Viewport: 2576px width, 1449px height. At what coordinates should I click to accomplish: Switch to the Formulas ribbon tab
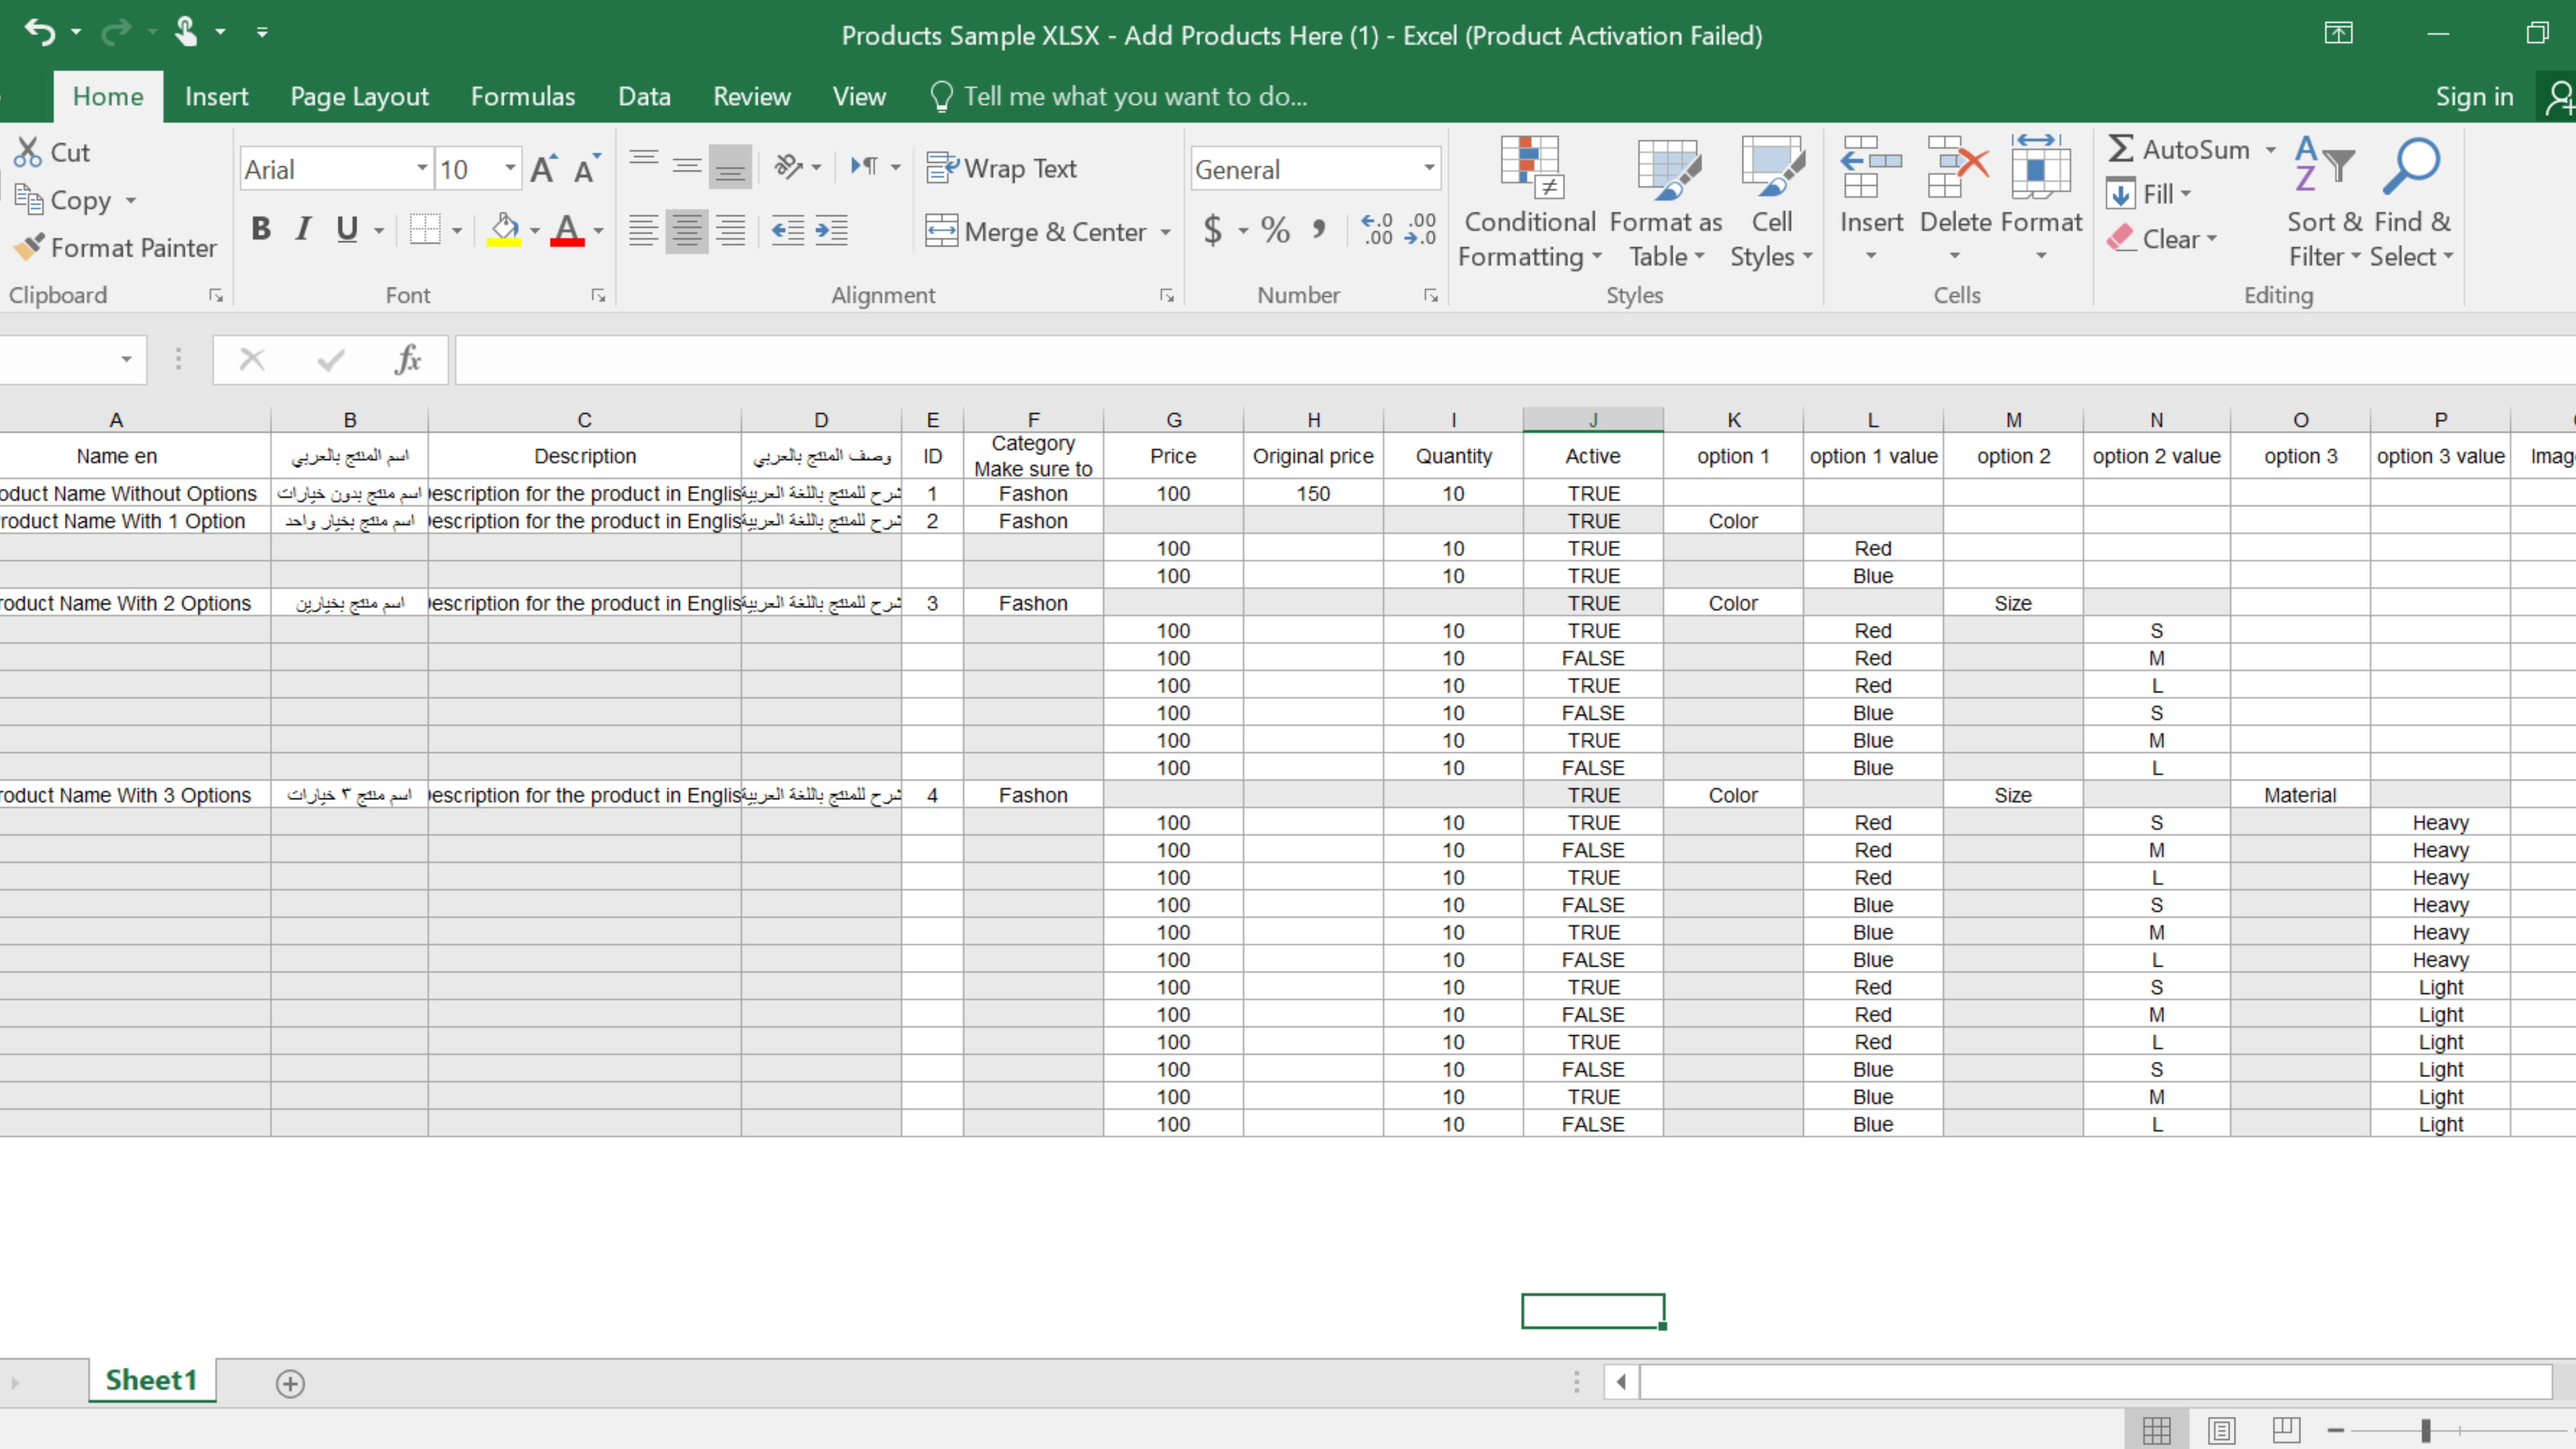tap(522, 96)
